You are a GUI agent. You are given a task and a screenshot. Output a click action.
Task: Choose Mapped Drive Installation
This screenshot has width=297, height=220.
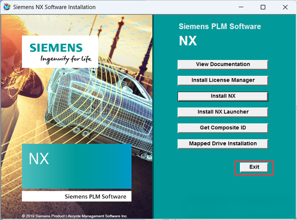[223, 144]
